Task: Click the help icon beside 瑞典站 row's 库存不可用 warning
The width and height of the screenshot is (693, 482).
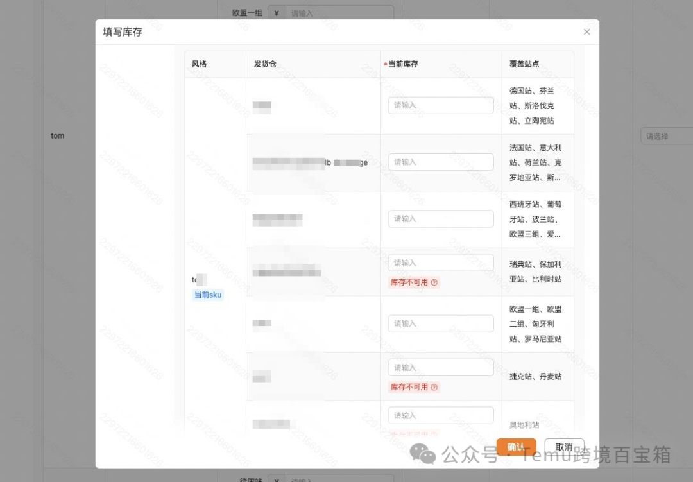Action: (435, 282)
